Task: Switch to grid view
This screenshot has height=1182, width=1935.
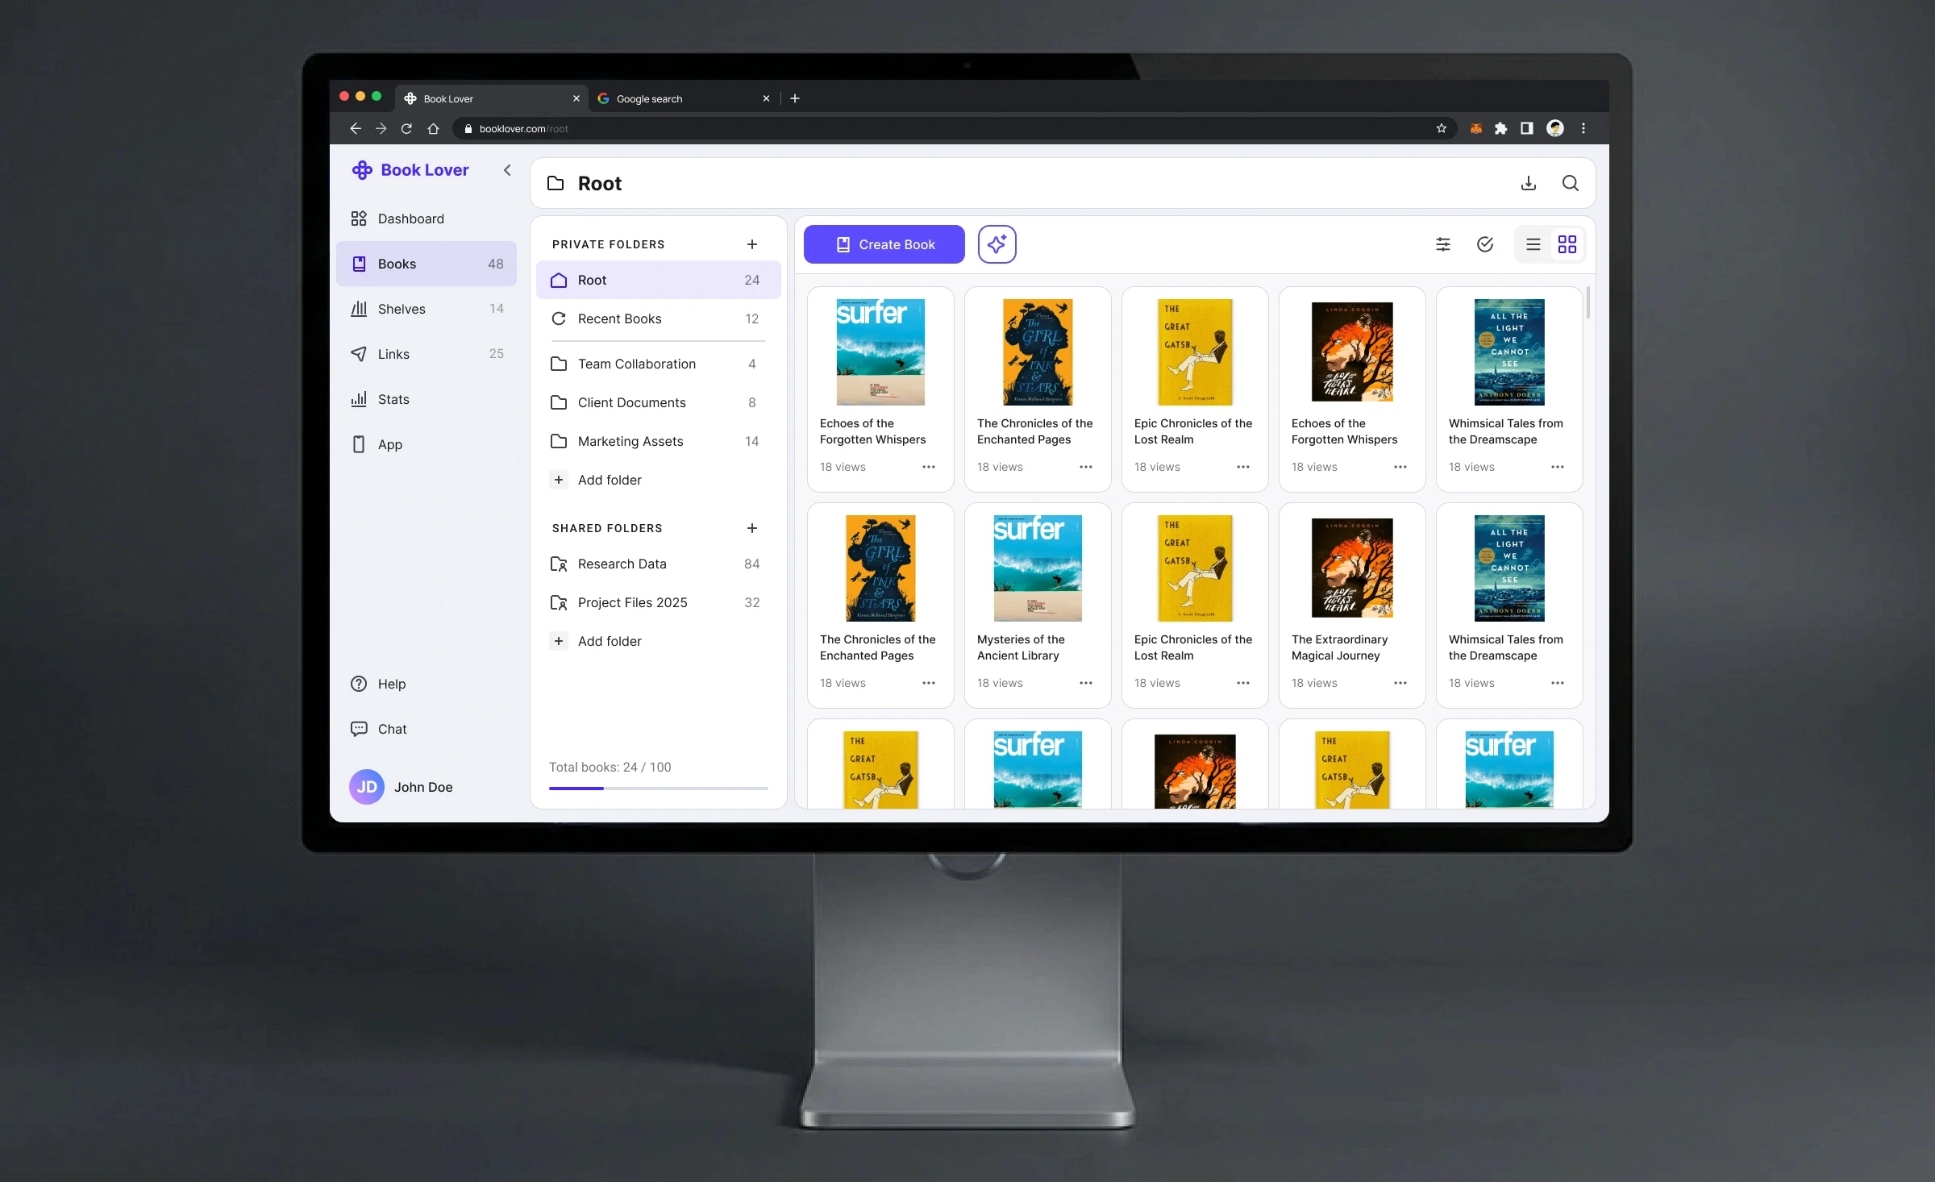Action: [x=1567, y=244]
